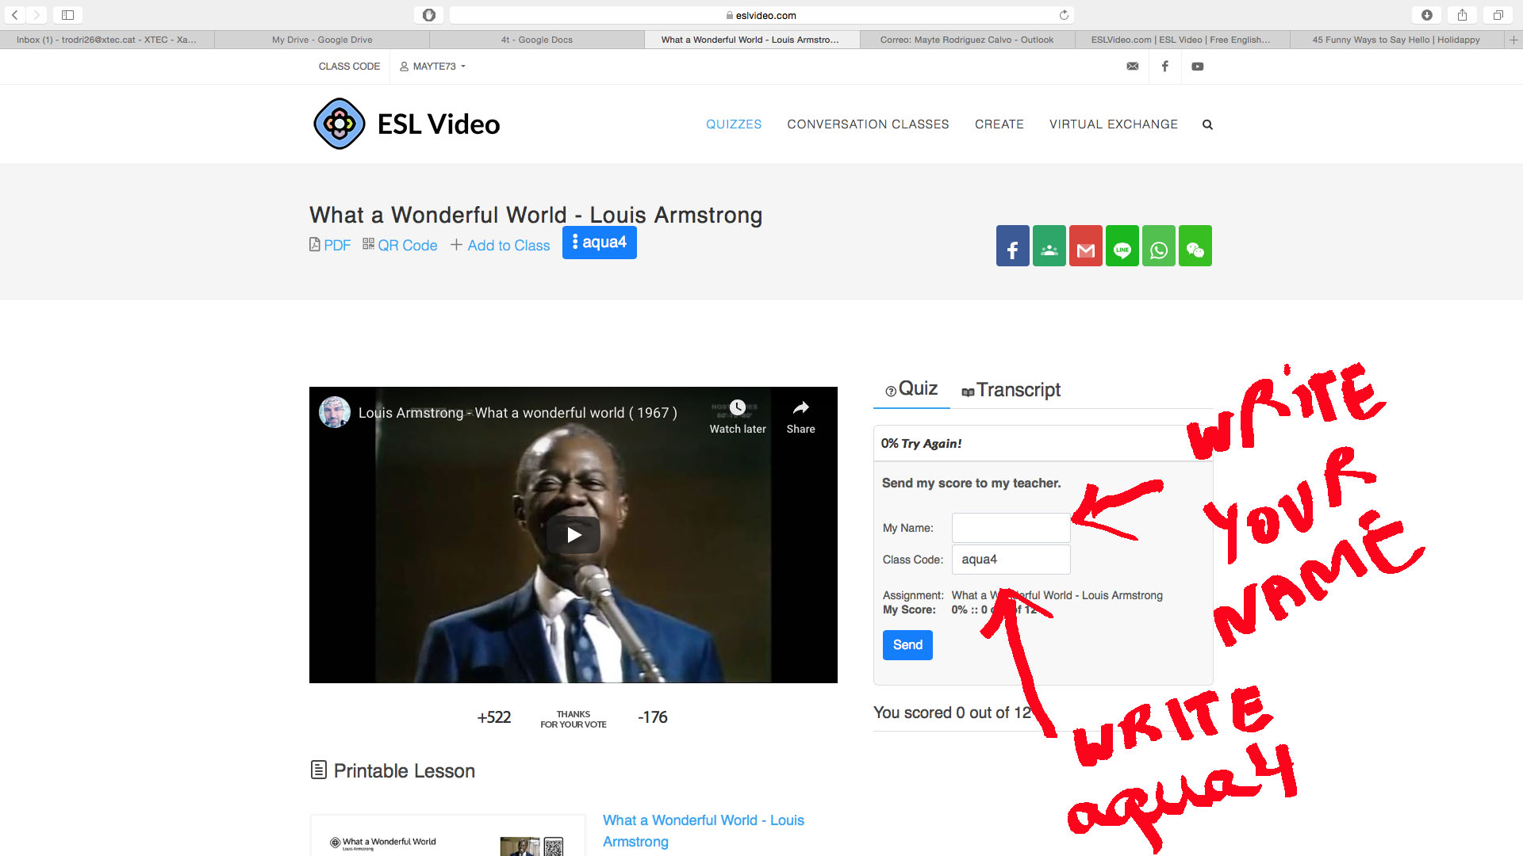Open the site search magnifier icon
The width and height of the screenshot is (1523, 856).
1207,124
